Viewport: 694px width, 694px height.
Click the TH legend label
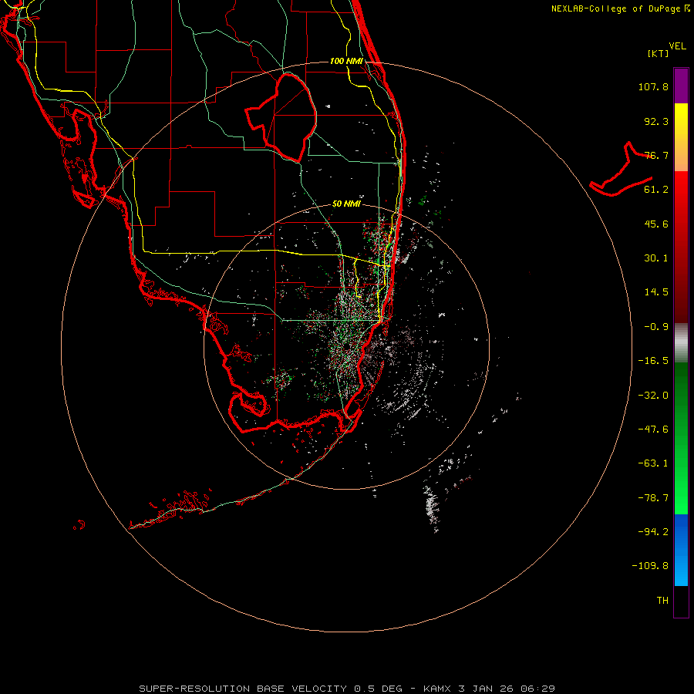(662, 601)
